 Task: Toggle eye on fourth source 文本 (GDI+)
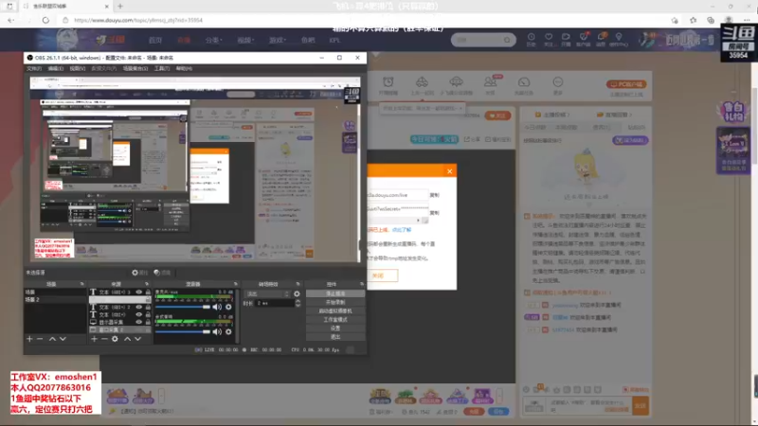point(138,314)
